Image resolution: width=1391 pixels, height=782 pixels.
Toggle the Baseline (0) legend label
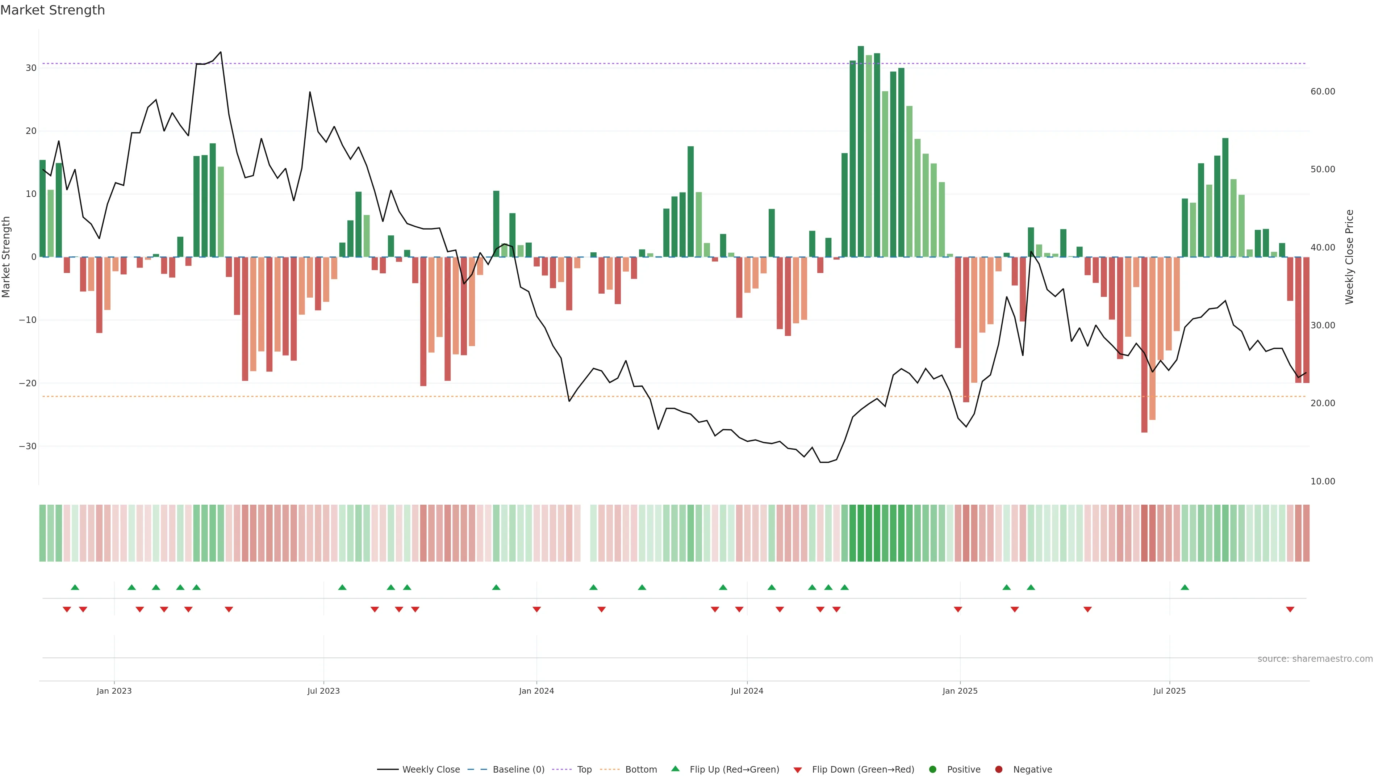click(518, 770)
